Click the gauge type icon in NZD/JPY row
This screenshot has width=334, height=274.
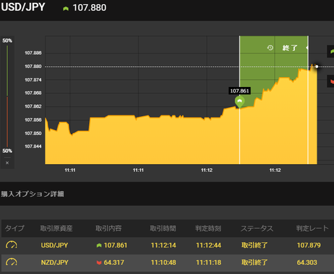click(x=11, y=262)
